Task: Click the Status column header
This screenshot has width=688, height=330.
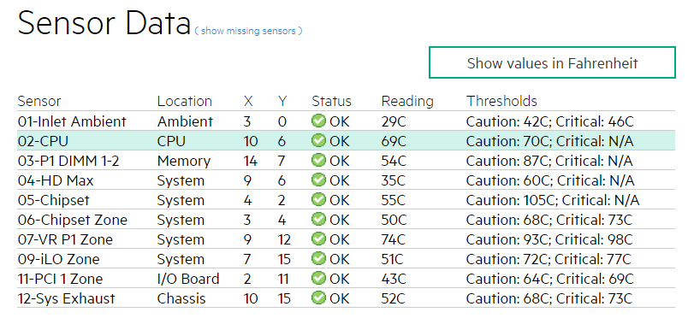Action: [332, 101]
